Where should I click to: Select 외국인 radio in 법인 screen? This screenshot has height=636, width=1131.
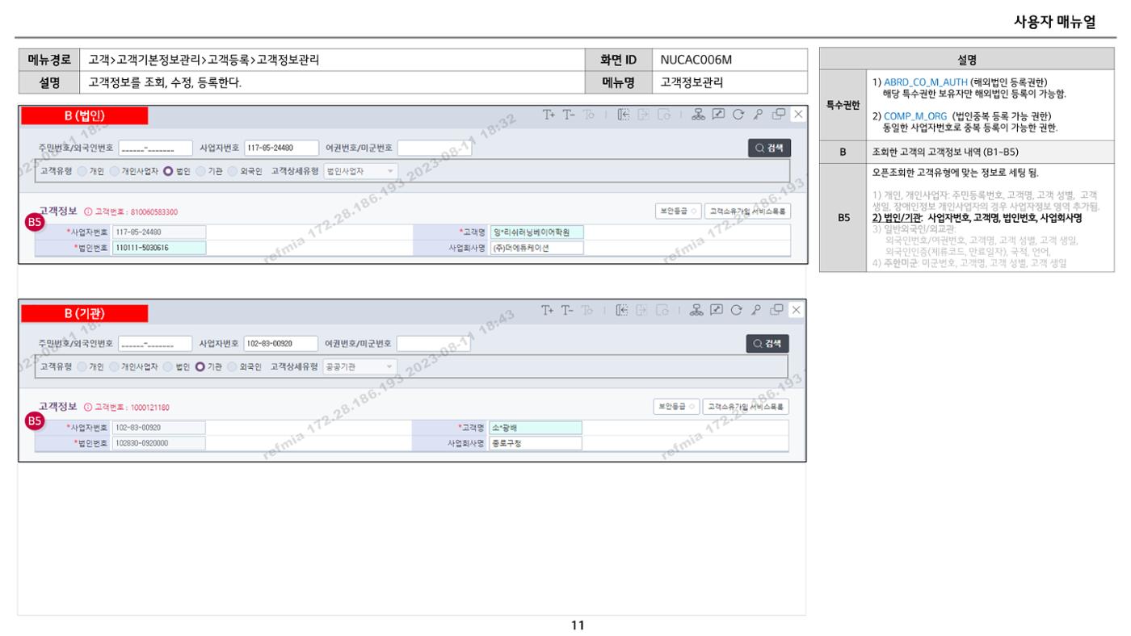[233, 171]
